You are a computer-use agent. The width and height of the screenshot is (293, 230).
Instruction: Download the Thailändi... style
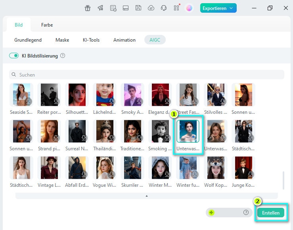pos(111,138)
